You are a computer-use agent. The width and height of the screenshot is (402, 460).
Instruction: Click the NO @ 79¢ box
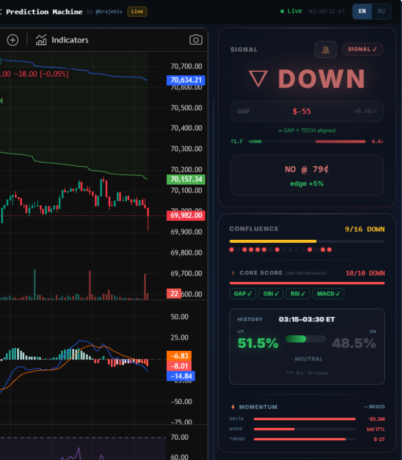coord(307,175)
